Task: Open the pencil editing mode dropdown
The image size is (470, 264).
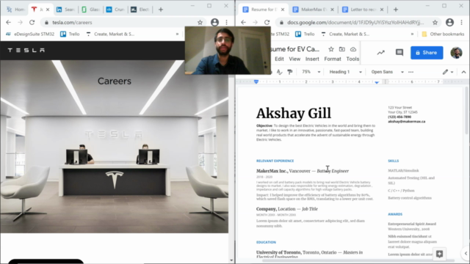Action: click(x=448, y=72)
